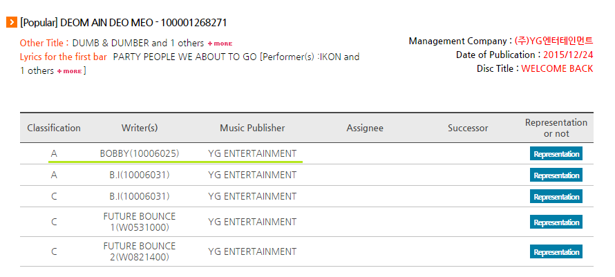Image resolution: width=615 pixels, height=277 pixels.
Task: Expand more performers after '1 others'
Action: pos(69,71)
